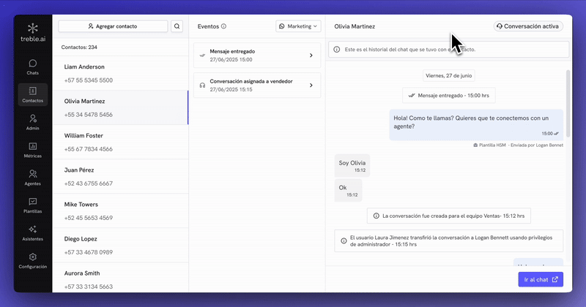This screenshot has width=586, height=307.
Task: Click double-check icon in Mensaje entregado event
Action: tap(202, 56)
